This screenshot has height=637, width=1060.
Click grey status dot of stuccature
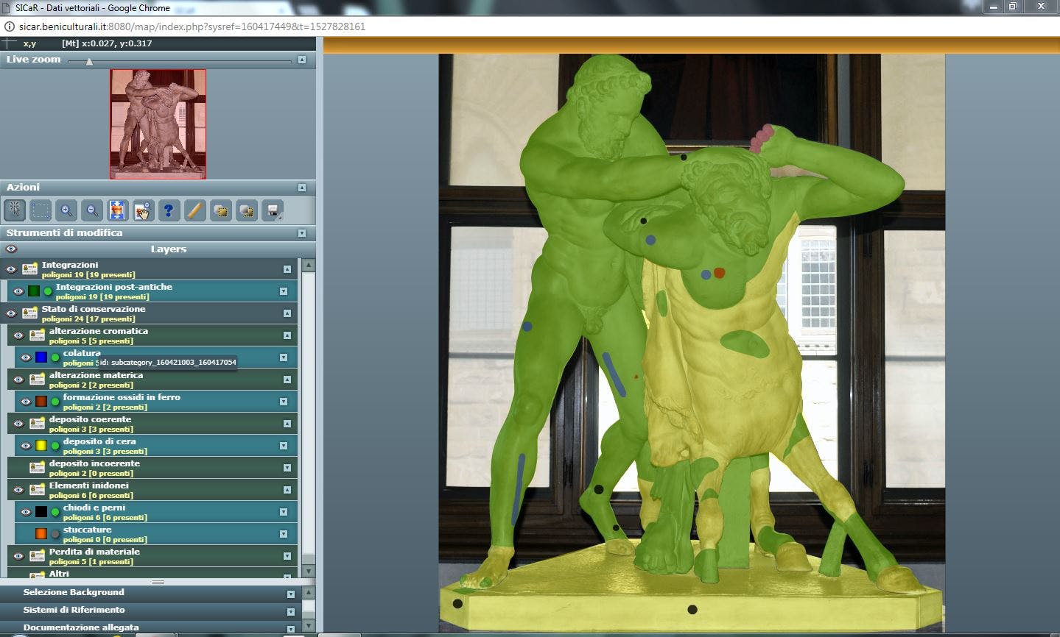[55, 534]
